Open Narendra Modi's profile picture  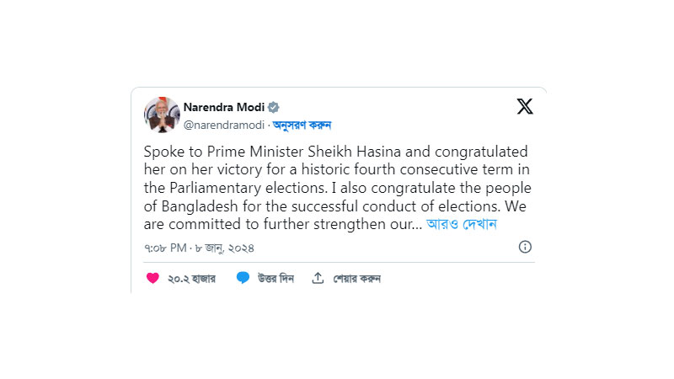tap(162, 115)
